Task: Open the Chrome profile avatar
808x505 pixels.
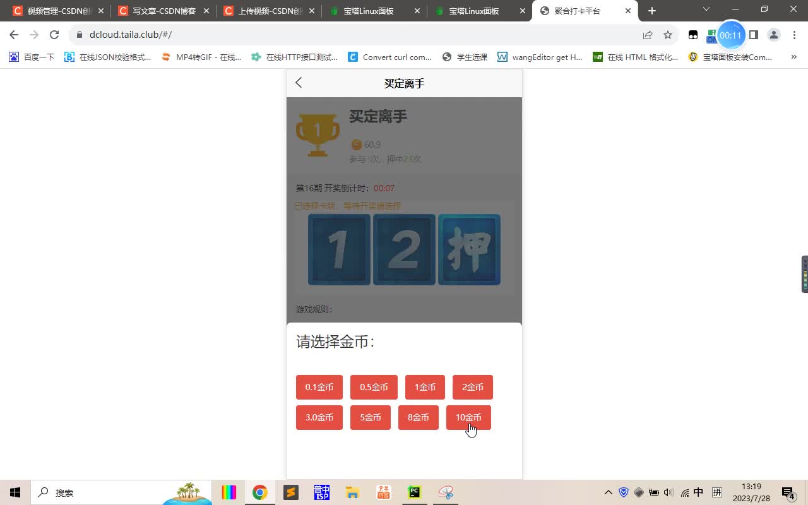Action: (774, 35)
